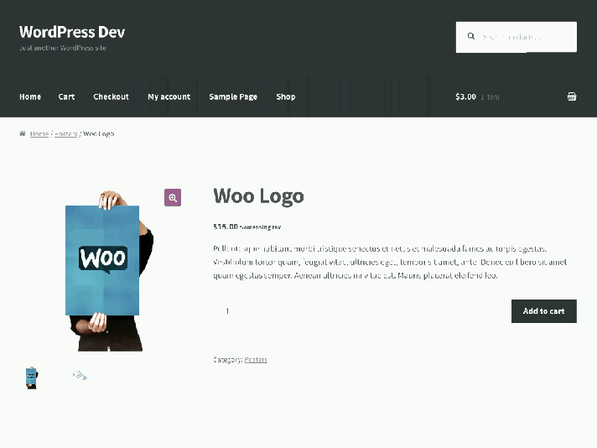
Task: Go to the Checkout page
Action: click(111, 96)
